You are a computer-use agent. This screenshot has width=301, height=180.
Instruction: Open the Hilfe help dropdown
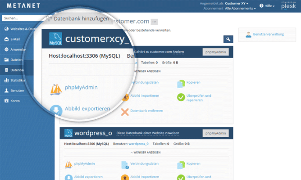[269, 6]
